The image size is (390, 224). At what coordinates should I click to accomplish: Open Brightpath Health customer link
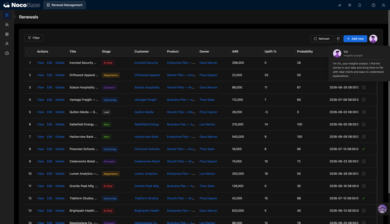[147, 211]
